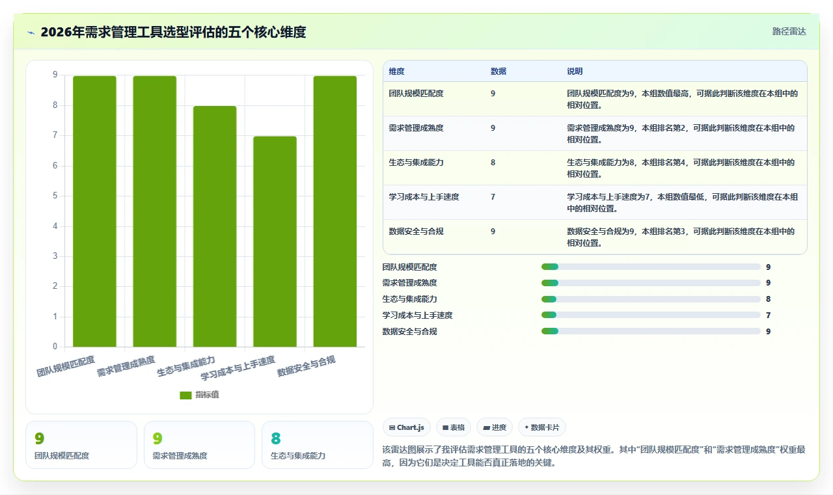Click the 数据安全与合规 table row name
Screen dimensions: 833x495
(416, 232)
